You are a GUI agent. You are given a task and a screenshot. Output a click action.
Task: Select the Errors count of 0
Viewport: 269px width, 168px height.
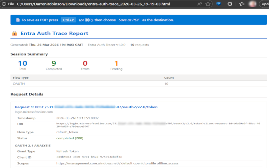85,63
